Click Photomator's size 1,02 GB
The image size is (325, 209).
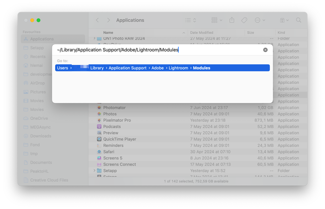pyautogui.click(x=265, y=107)
